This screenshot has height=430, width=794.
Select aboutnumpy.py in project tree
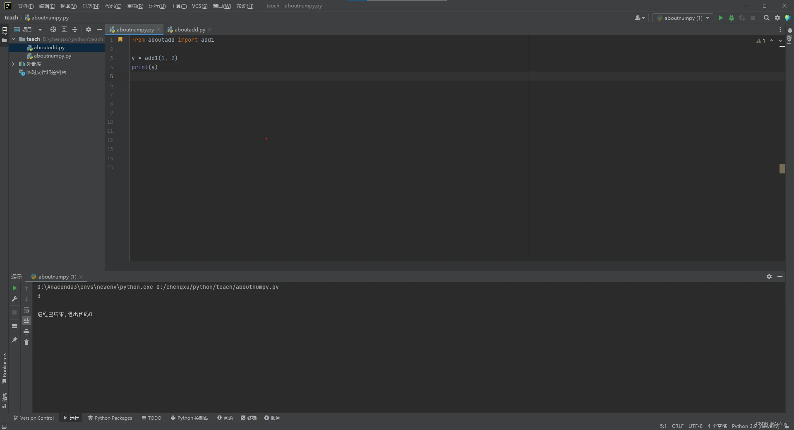tap(53, 56)
